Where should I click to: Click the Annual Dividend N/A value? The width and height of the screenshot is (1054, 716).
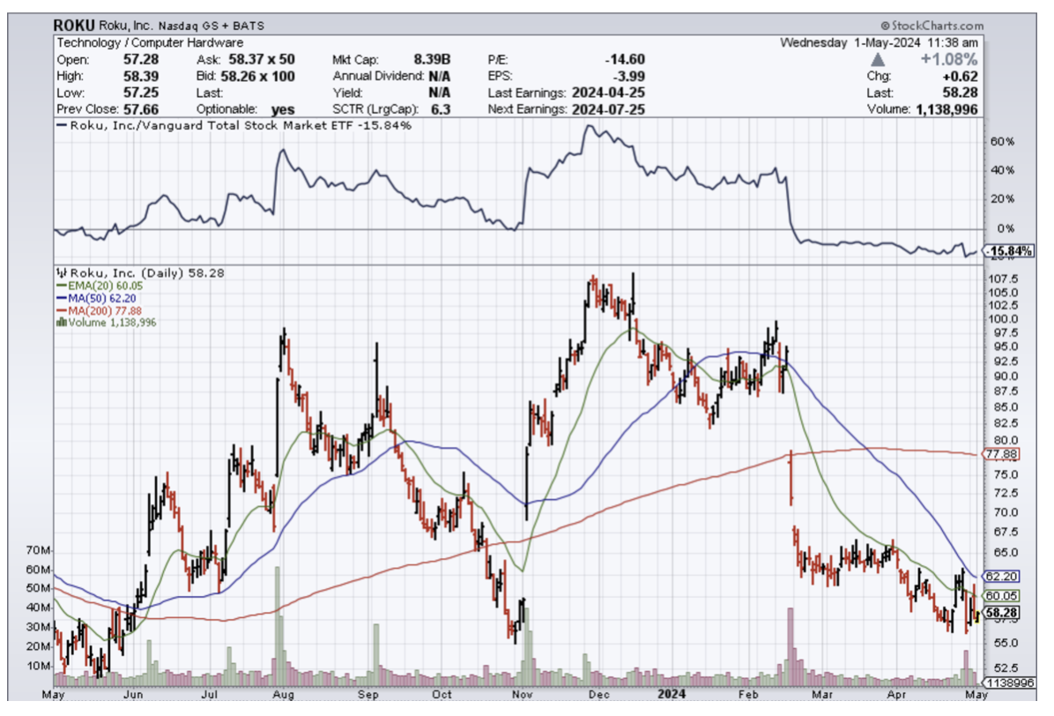[440, 77]
